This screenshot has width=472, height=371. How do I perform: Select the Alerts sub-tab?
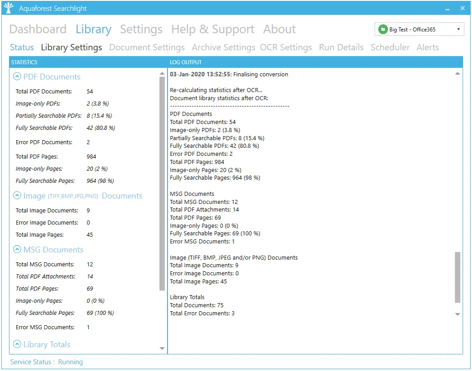pyautogui.click(x=428, y=48)
